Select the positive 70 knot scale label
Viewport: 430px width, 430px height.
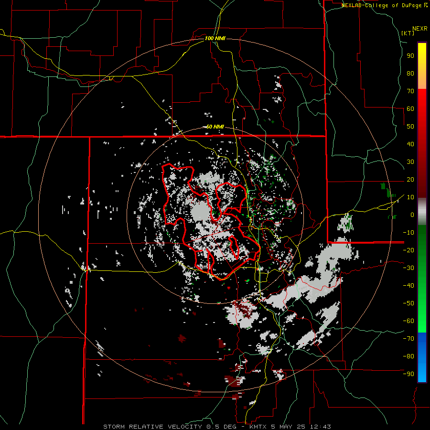(x=410, y=91)
